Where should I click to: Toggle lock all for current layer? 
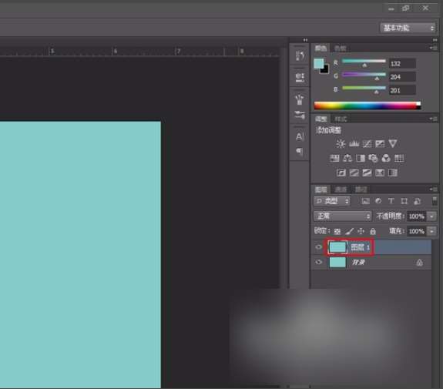[373, 231]
